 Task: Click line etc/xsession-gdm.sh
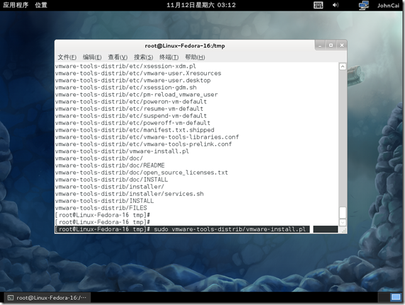tap(126, 87)
